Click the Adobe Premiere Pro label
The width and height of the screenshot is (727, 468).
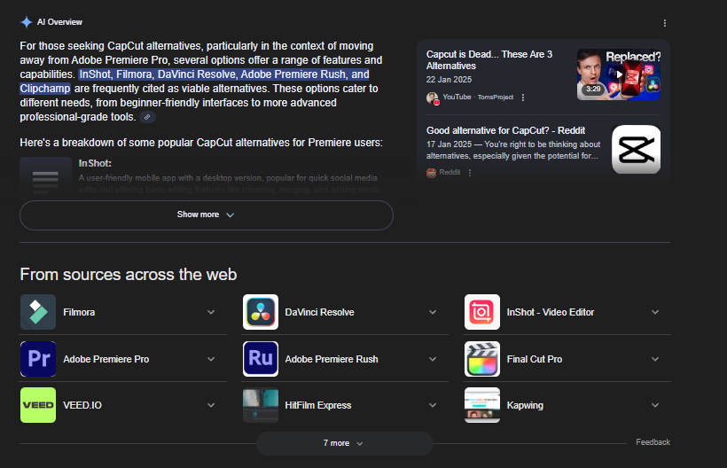pos(106,359)
